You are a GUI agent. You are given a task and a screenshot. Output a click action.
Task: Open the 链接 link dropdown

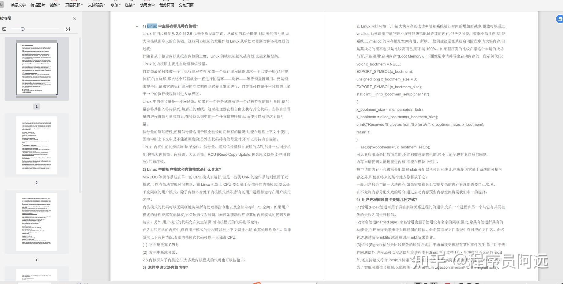click(x=130, y=5)
